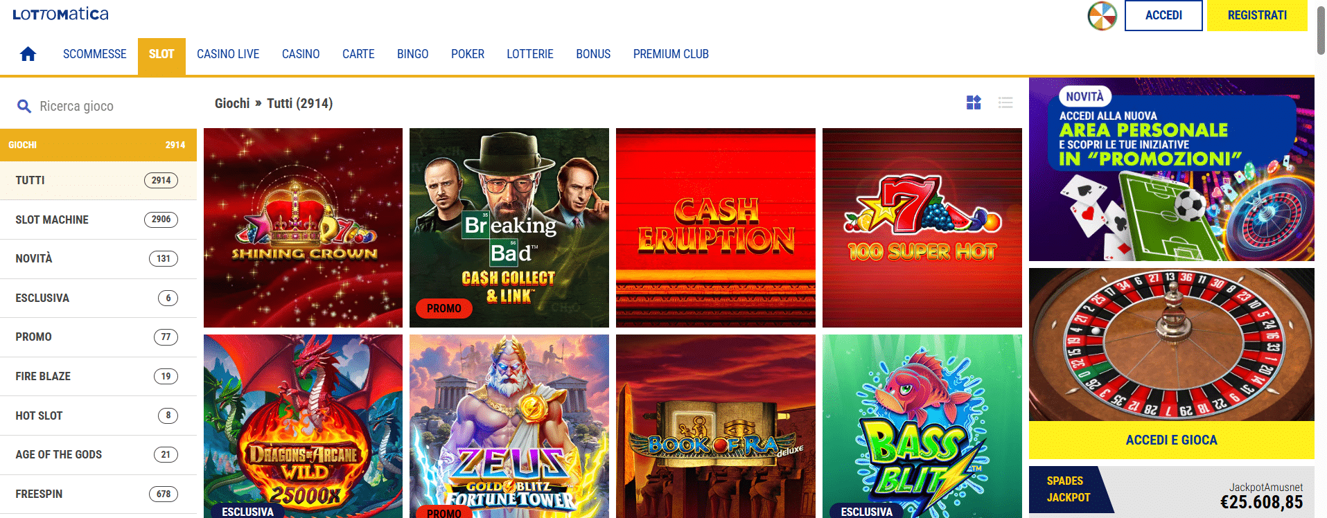1327x518 pixels.
Task: Open the Lottomatica logo
Action: point(60,14)
